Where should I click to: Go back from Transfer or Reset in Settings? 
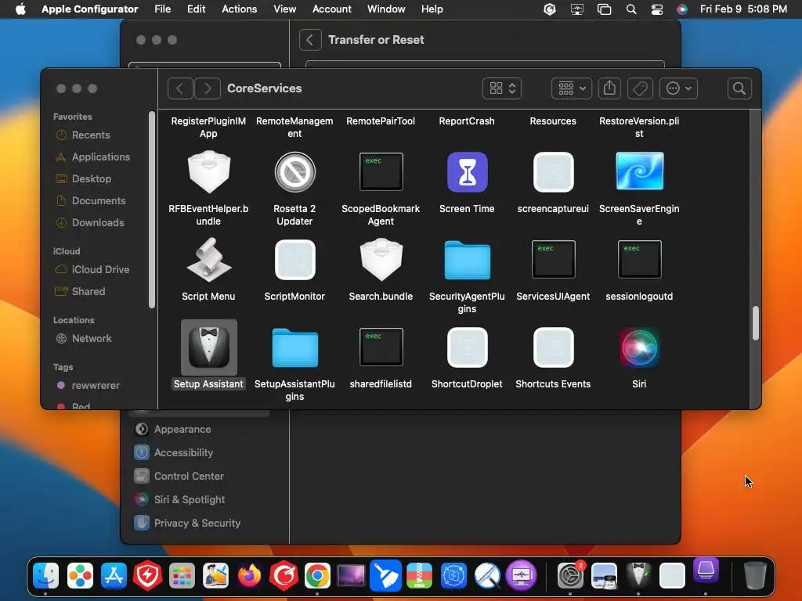coord(310,40)
